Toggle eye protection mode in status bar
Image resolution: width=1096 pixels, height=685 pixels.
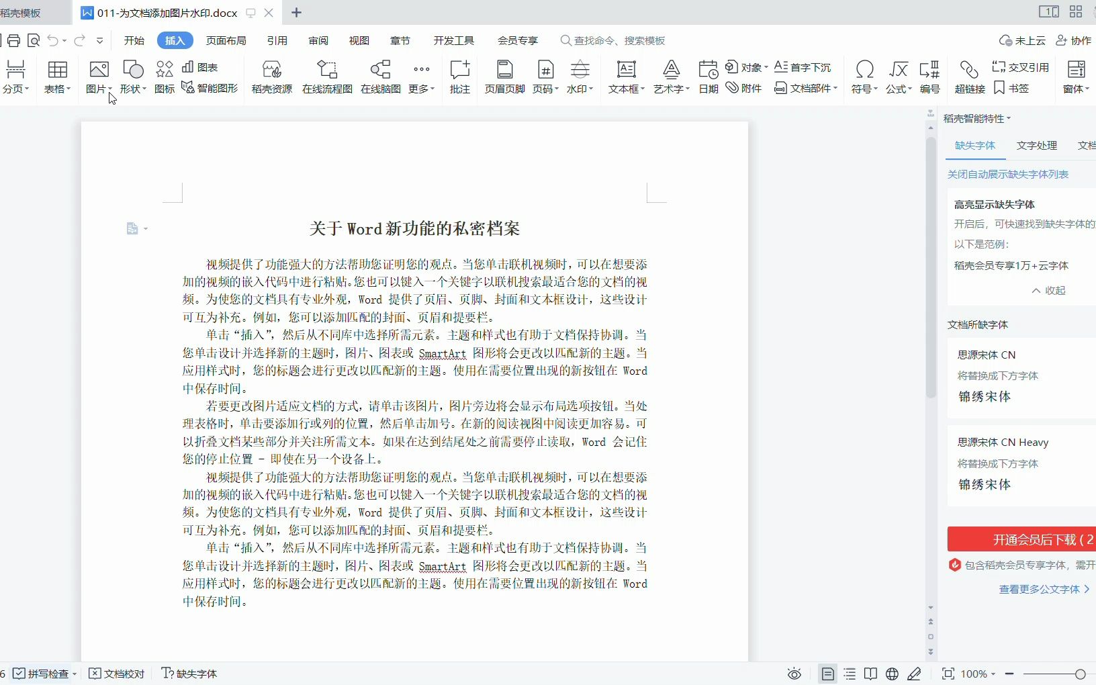pos(794,674)
